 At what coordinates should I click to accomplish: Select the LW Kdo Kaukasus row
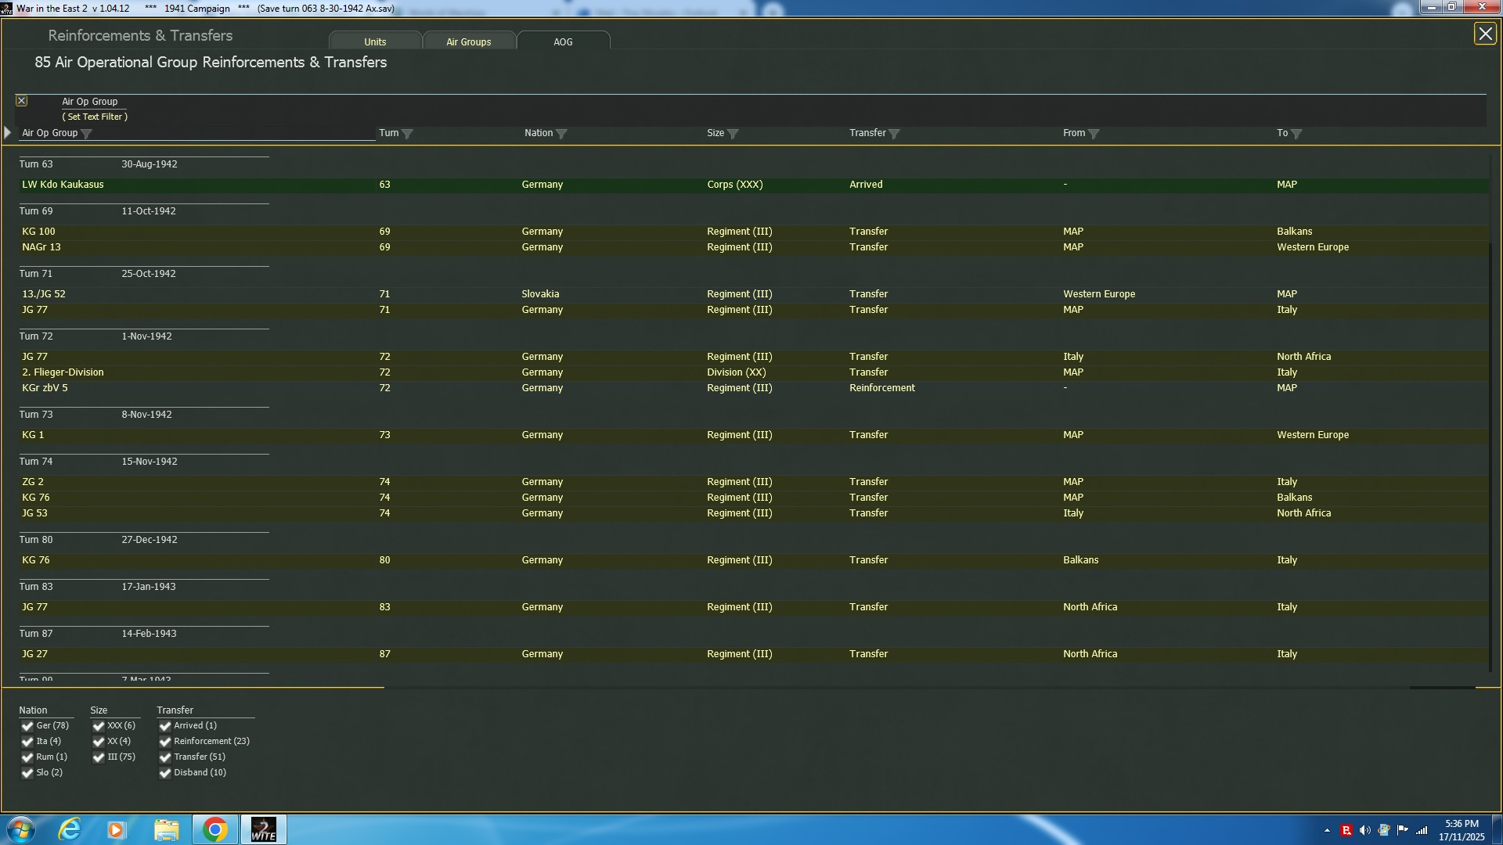click(63, 185)
